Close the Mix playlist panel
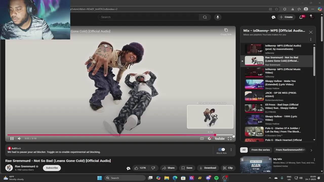324x182 pixels. point(311,32)
